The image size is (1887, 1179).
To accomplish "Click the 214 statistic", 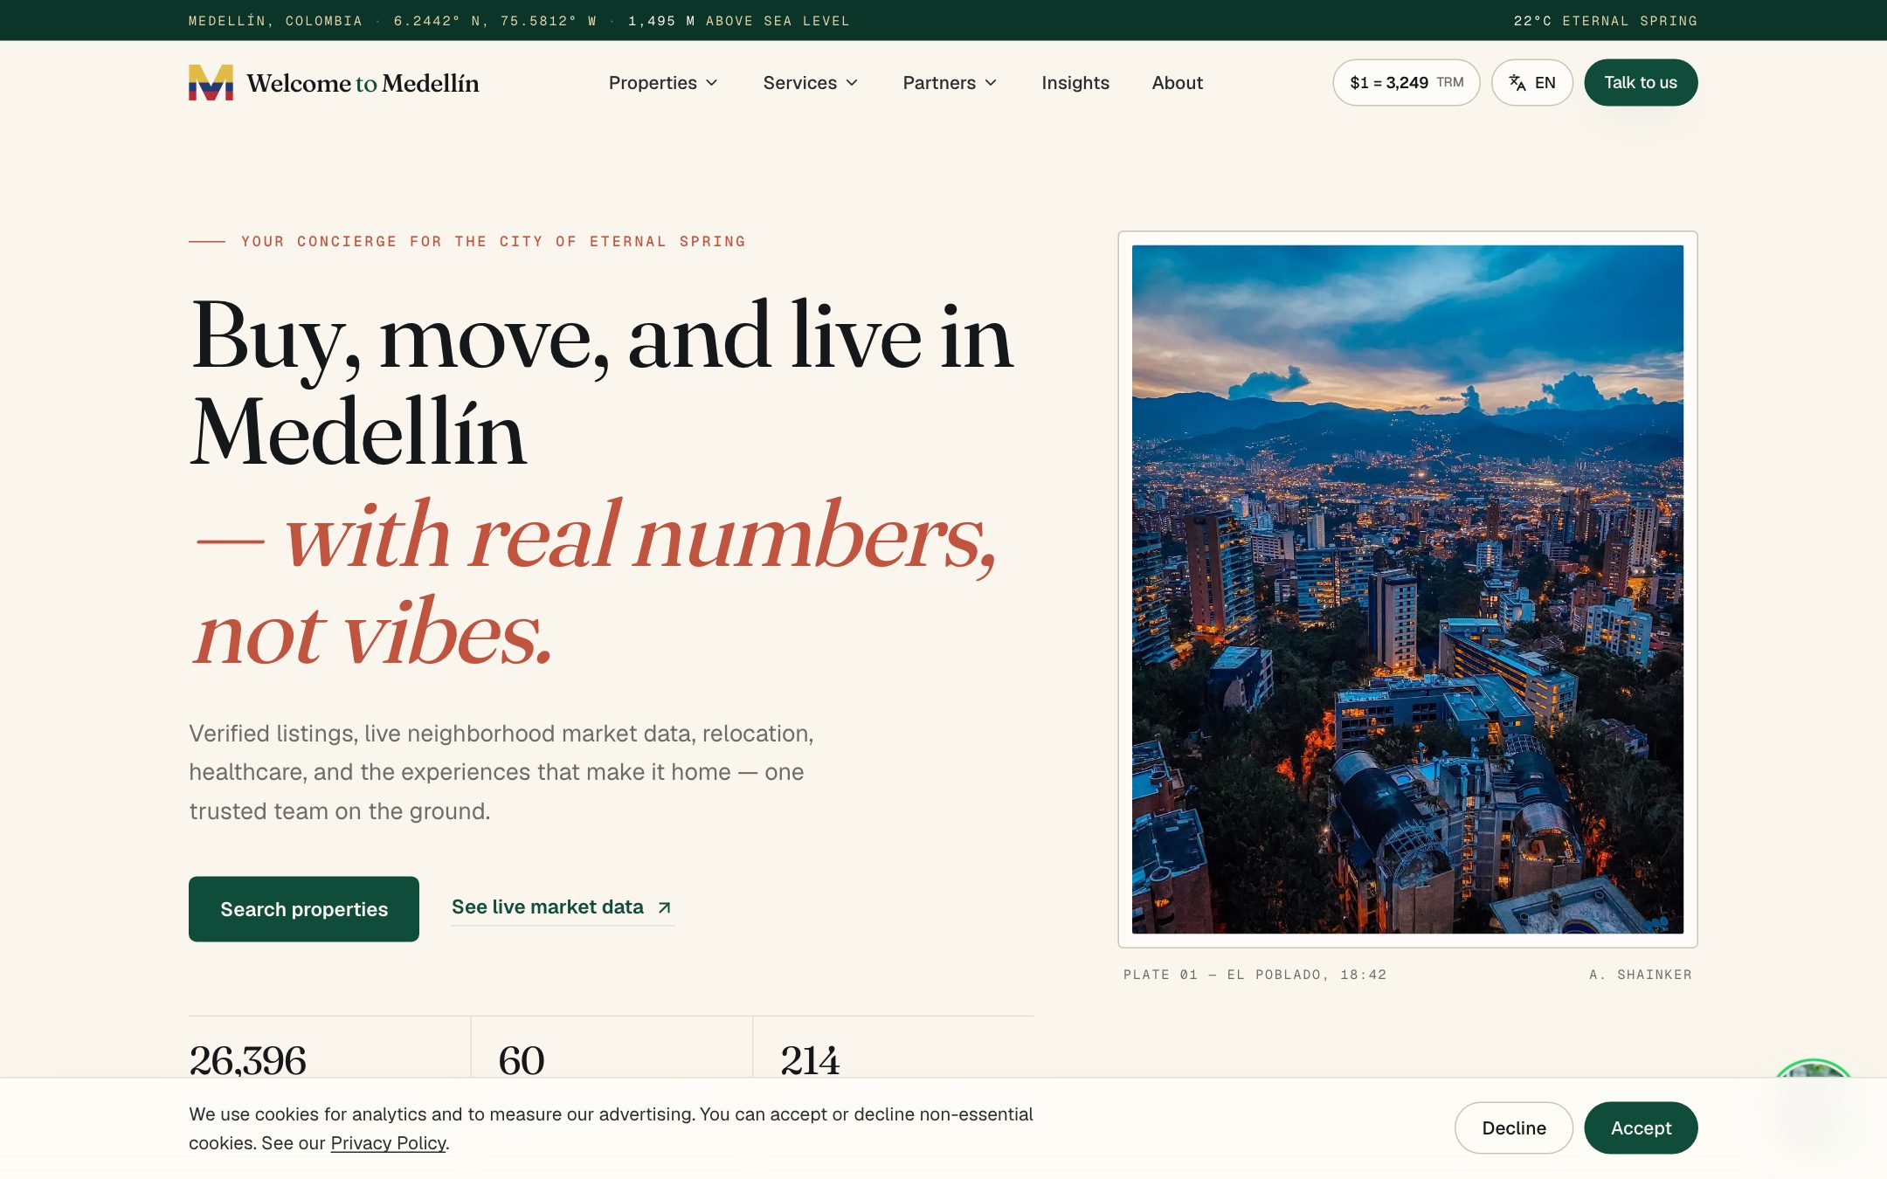I will coord(810,1060).
